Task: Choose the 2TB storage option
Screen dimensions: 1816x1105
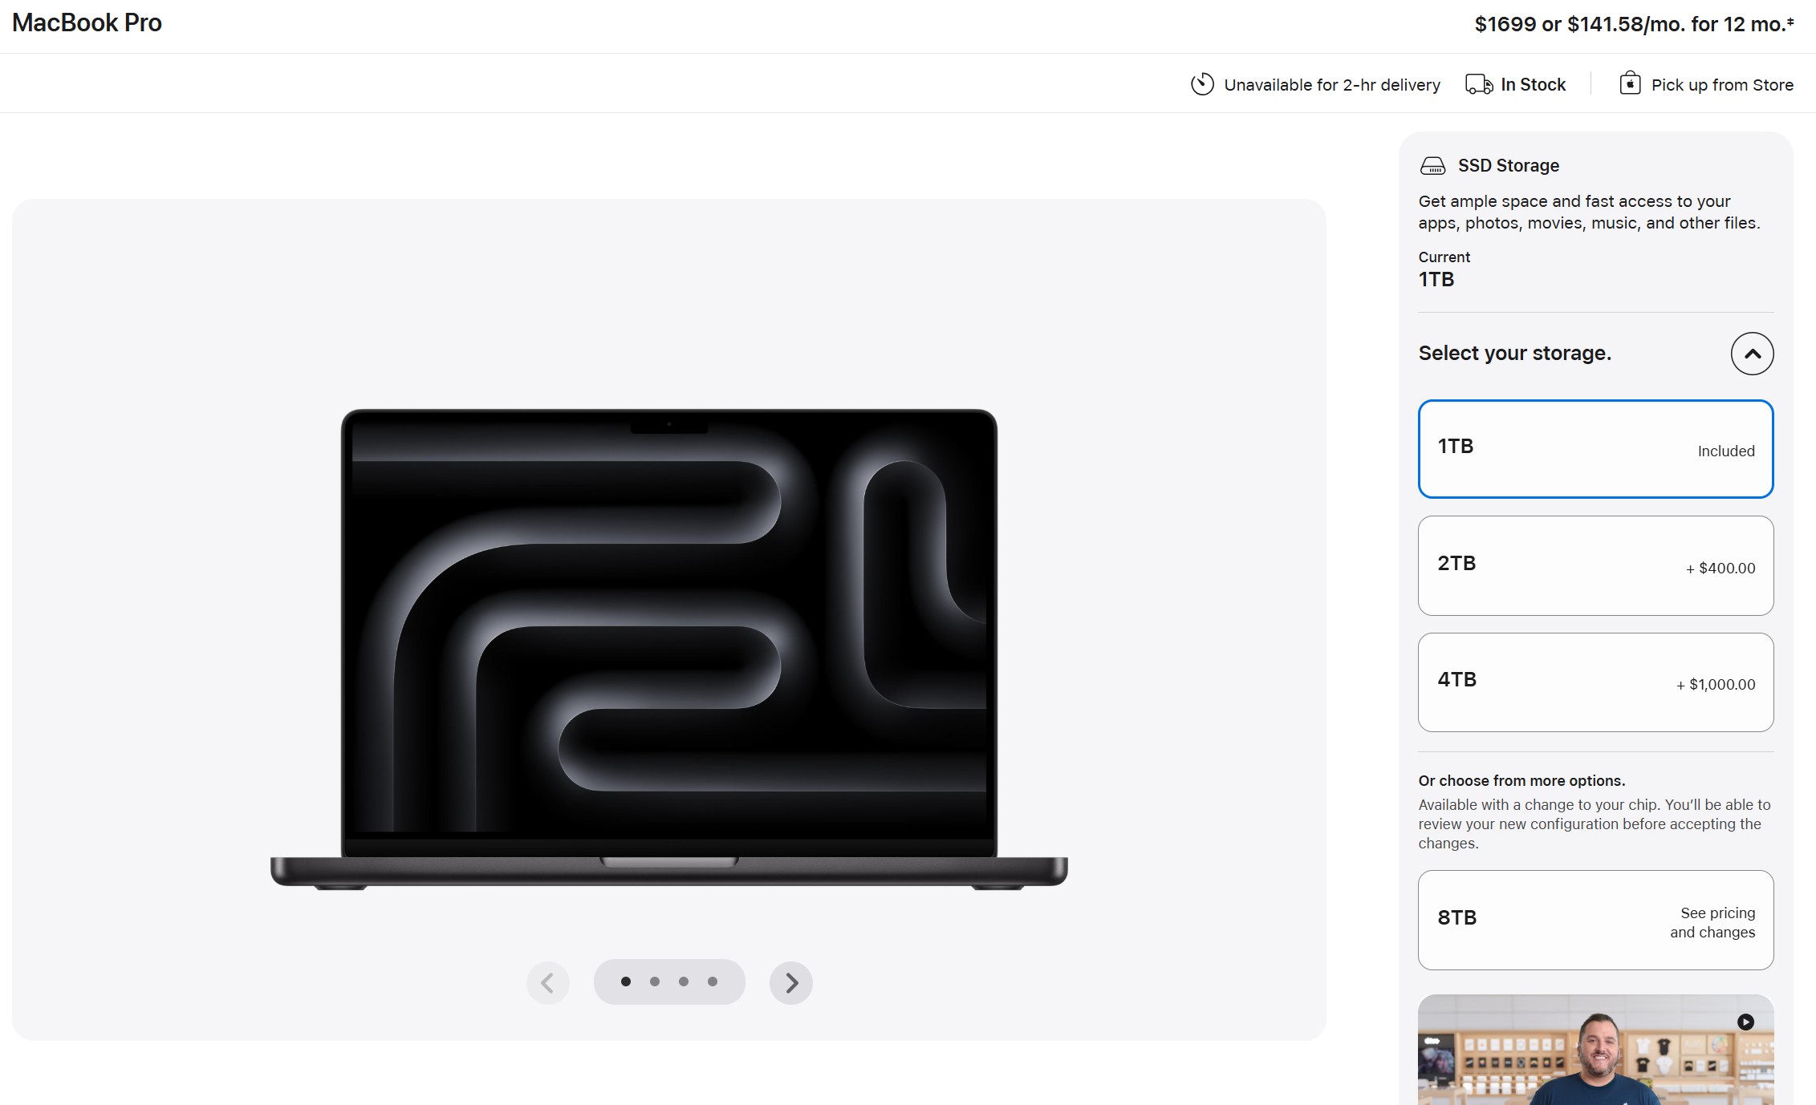Action: click(1595, 565)
